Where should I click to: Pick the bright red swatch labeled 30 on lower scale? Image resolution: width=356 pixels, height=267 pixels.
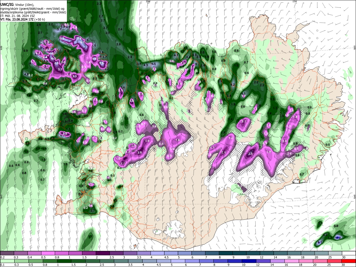pyautogui.click(x=348, y=261)
